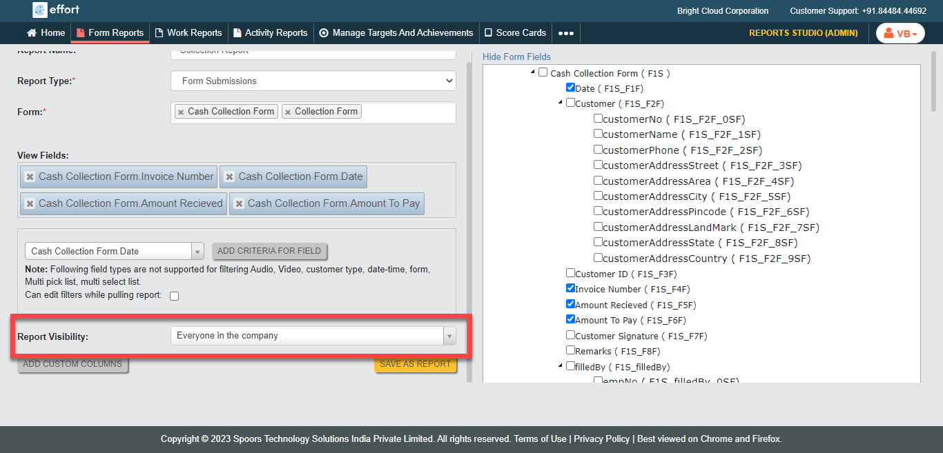The width and height of the screenshot is (943, 453).
Task: Remove Amount To Pay view field icon
Action: (x=239, y=204)
